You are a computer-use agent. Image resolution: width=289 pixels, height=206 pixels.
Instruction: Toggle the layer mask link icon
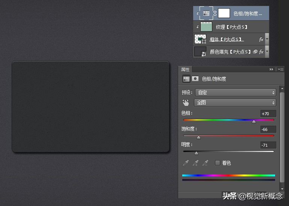[215, 13]
